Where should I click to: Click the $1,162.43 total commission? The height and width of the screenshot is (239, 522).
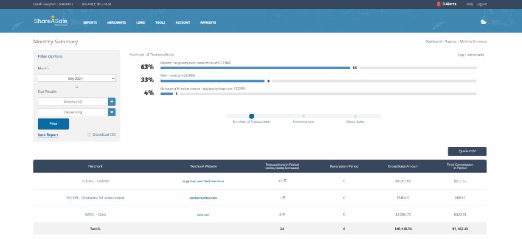point(460,229)
